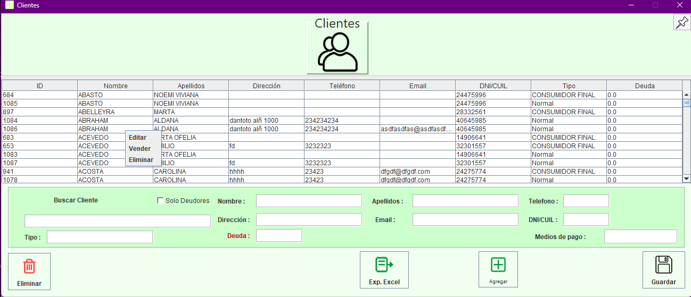Pick Eliminar in the context menu

click(141, 160)
